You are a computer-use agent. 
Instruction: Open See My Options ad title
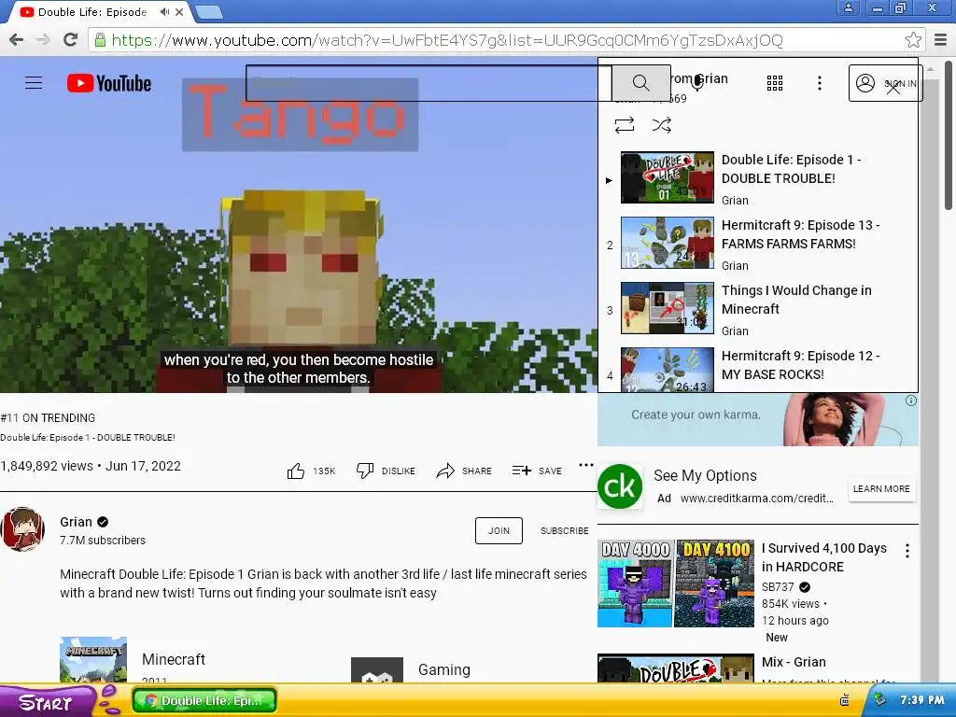click(706, 475)
